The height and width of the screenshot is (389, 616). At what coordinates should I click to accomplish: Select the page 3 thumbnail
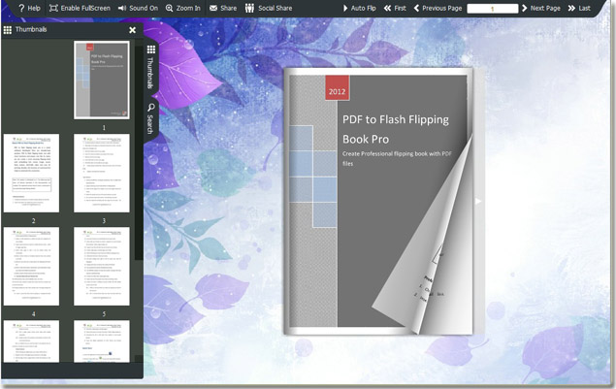coord(102,173)
